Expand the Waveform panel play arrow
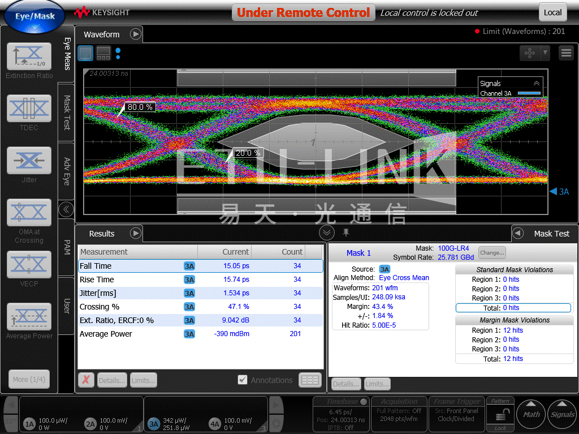 (136, 34)
